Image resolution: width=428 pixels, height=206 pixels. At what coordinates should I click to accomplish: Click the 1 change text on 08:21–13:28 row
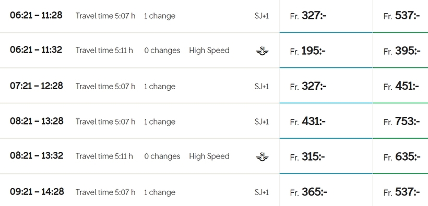[160, 122]
